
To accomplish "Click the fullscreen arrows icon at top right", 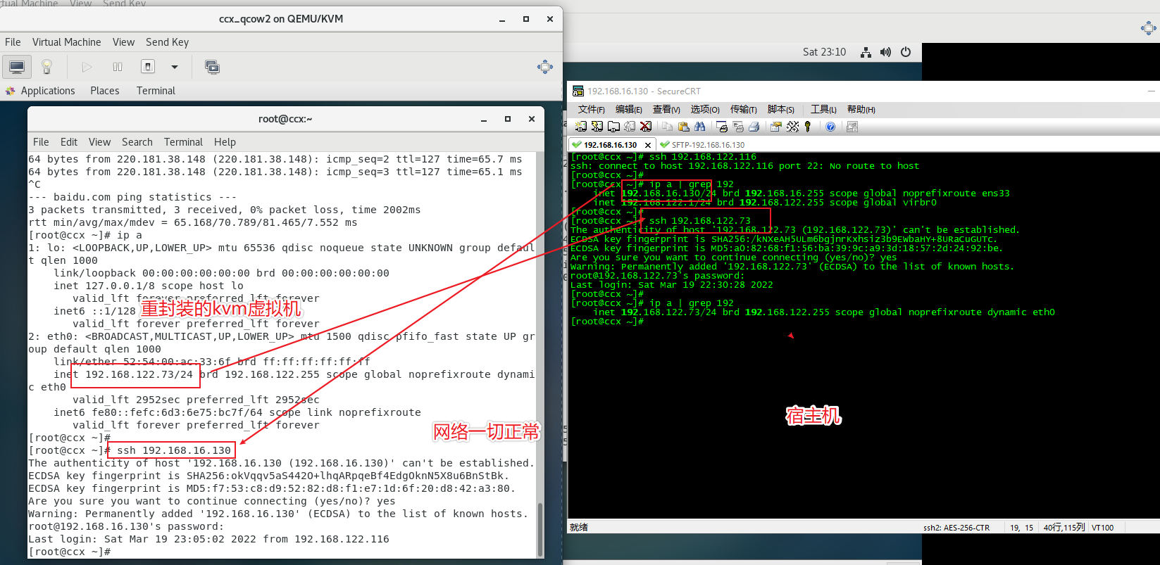I will pyautogui.click(x=1148, y=28).
